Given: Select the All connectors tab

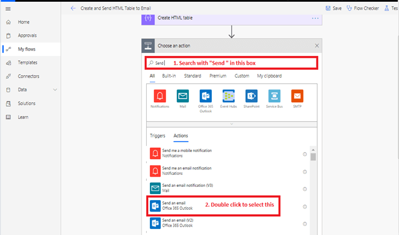Looking at the screenshot, I should click(x=152, y=76).
